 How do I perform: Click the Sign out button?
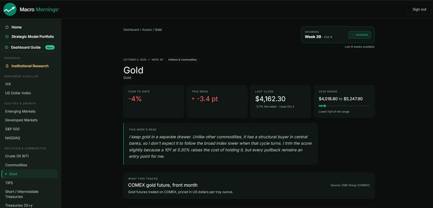tap(419, 9)
